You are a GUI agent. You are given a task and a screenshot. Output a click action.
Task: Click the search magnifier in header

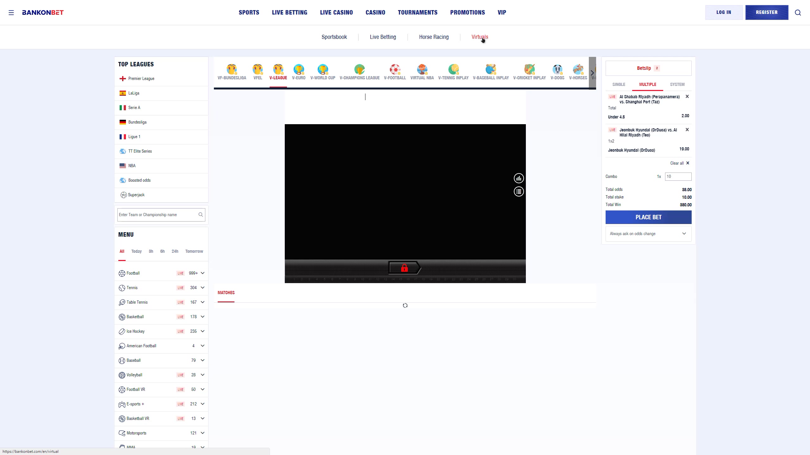(x=798, y=13)
